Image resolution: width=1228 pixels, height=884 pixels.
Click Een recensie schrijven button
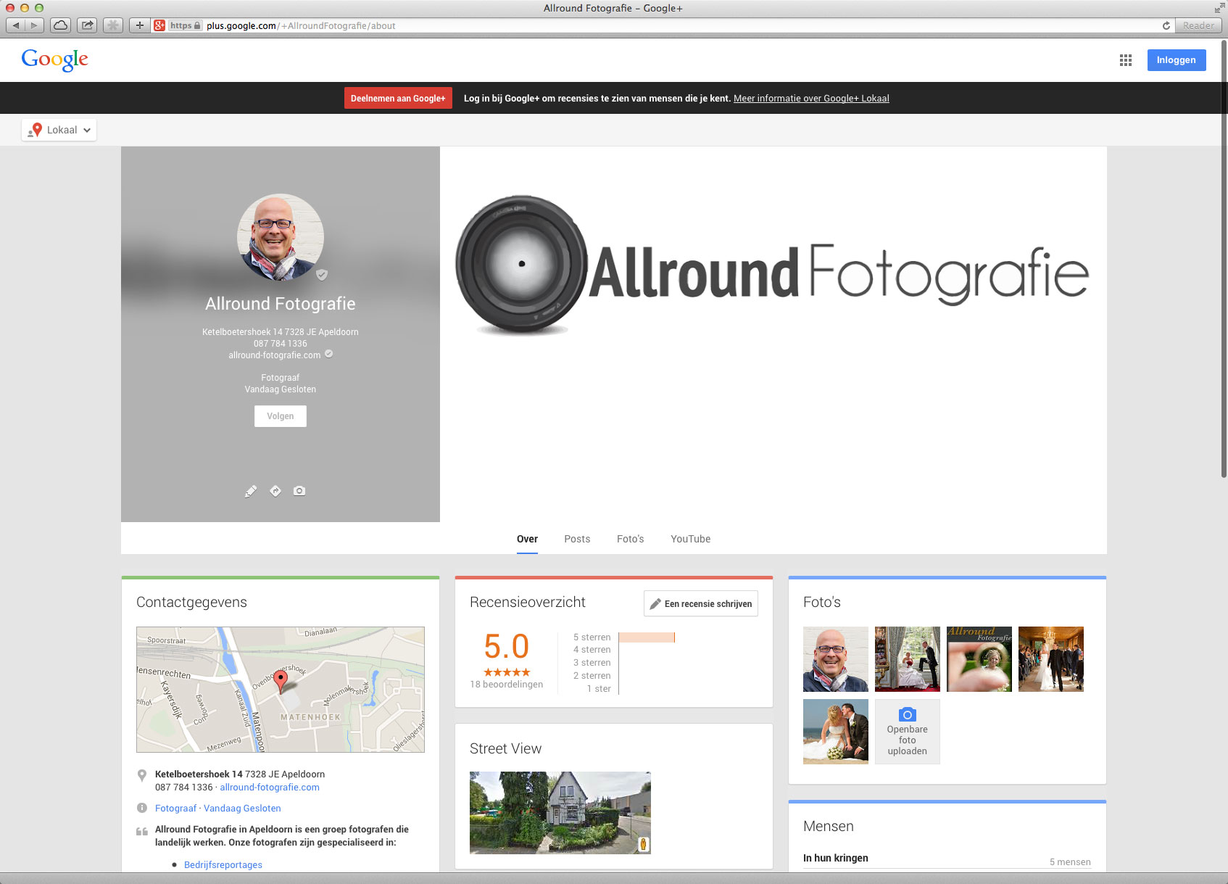700,603
